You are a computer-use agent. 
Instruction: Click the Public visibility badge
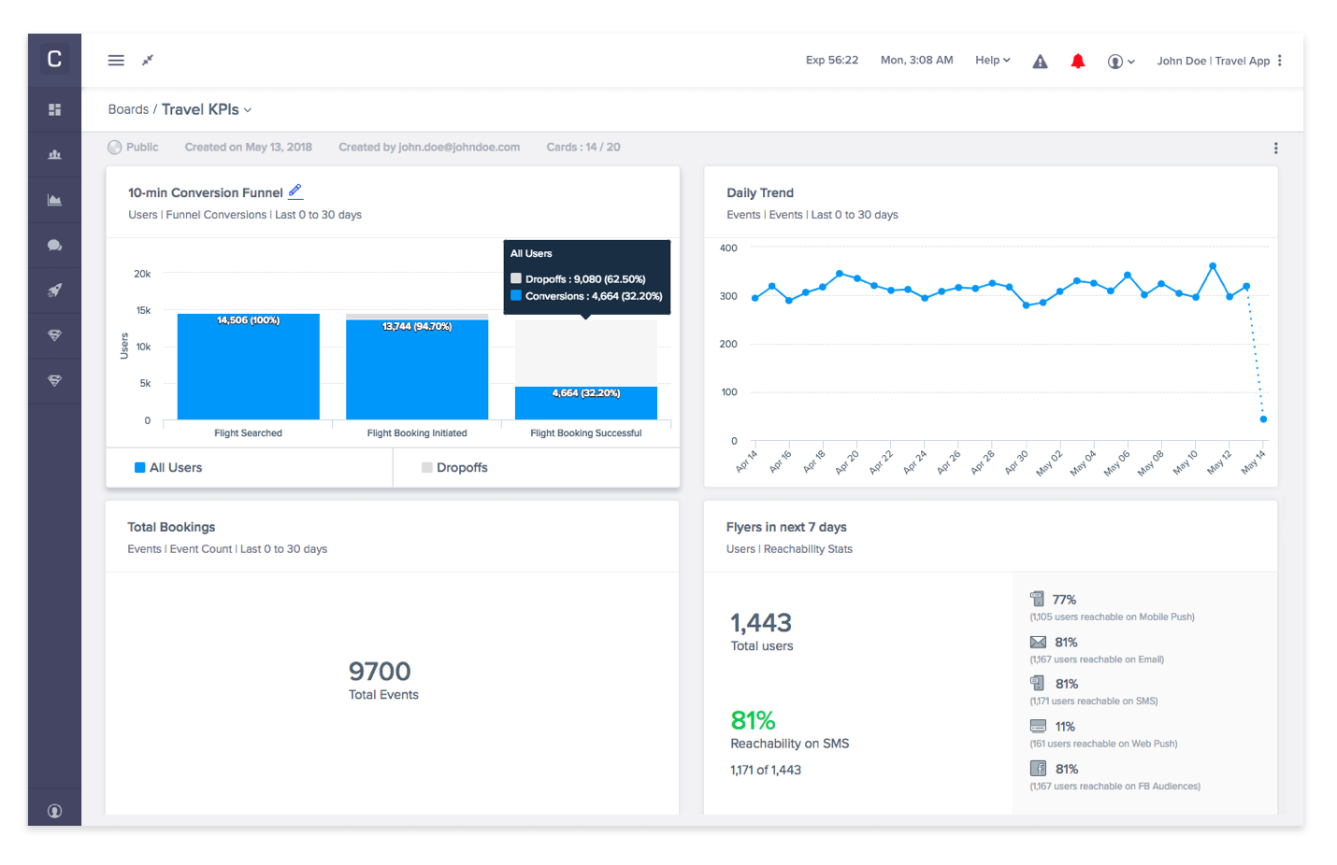(x=133, y=147)
